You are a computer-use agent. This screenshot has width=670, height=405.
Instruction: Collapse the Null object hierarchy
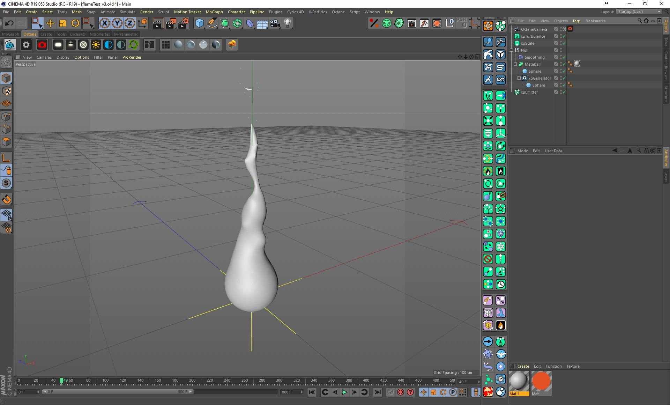pos(512,50)
